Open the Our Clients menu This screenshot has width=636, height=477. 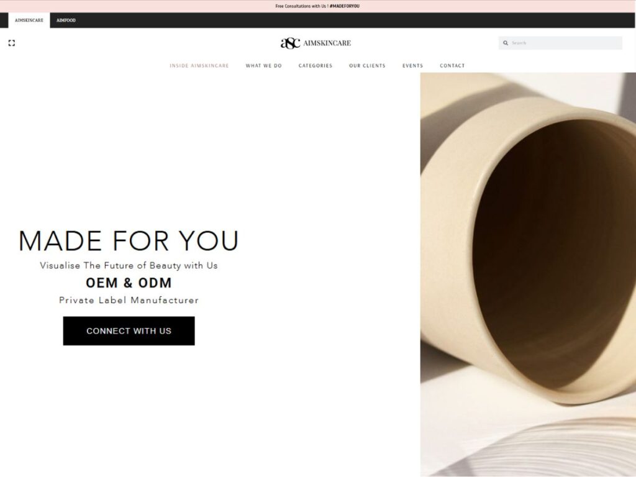pos(368,66)
